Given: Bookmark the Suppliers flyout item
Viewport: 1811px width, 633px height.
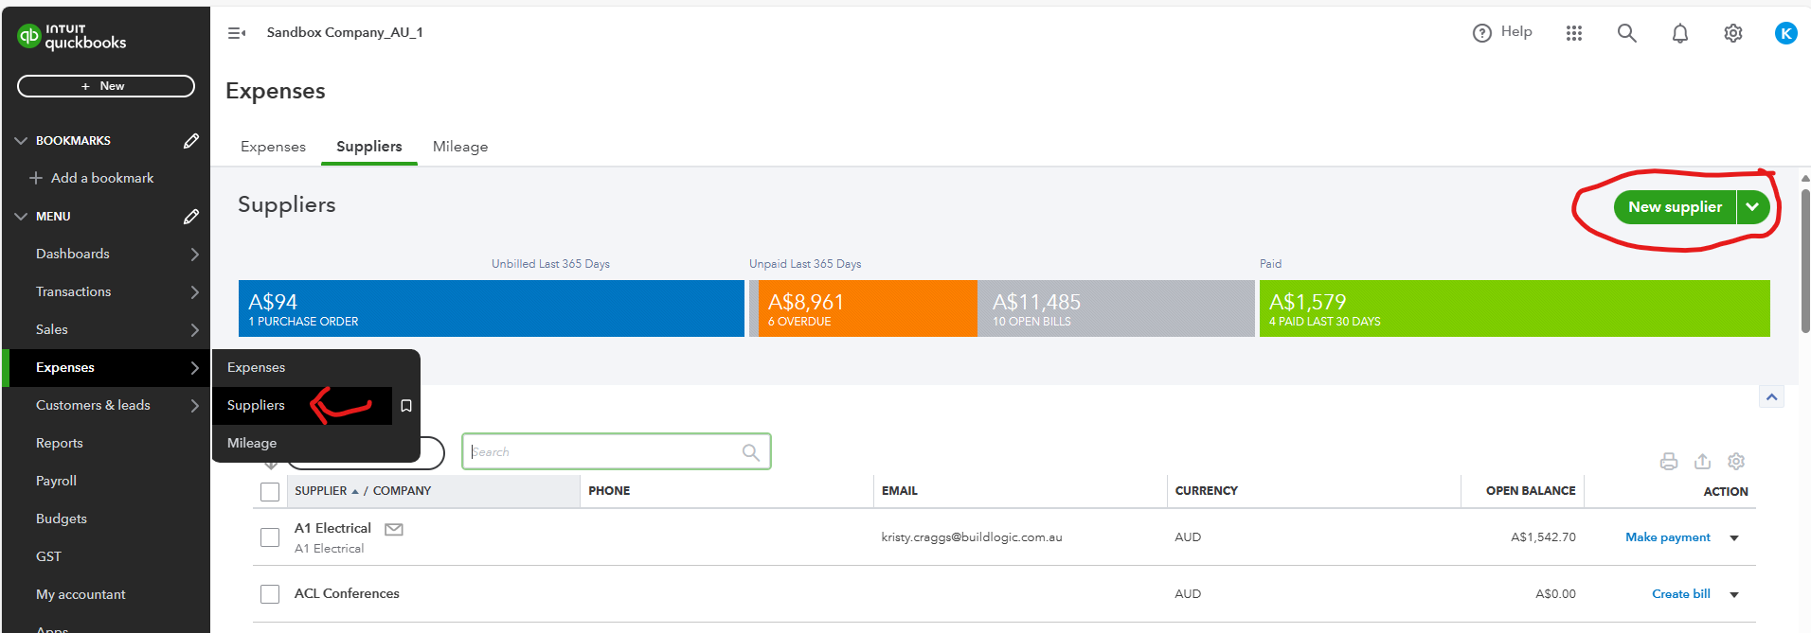Looking at the screenshot, I should [x=406, y=406].
